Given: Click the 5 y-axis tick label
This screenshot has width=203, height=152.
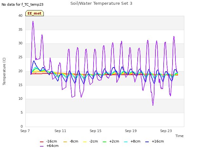Looking at the screenshot, I should coord(22,113).
